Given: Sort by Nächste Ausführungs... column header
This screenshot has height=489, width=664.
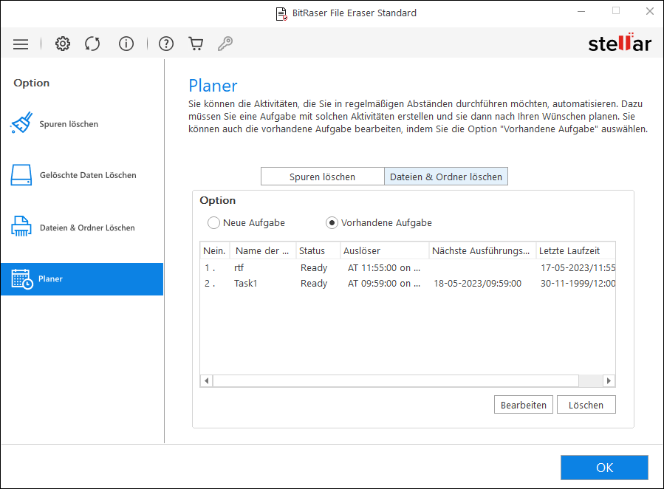Looking at the screenshot, I should click(x=482, y=250).
